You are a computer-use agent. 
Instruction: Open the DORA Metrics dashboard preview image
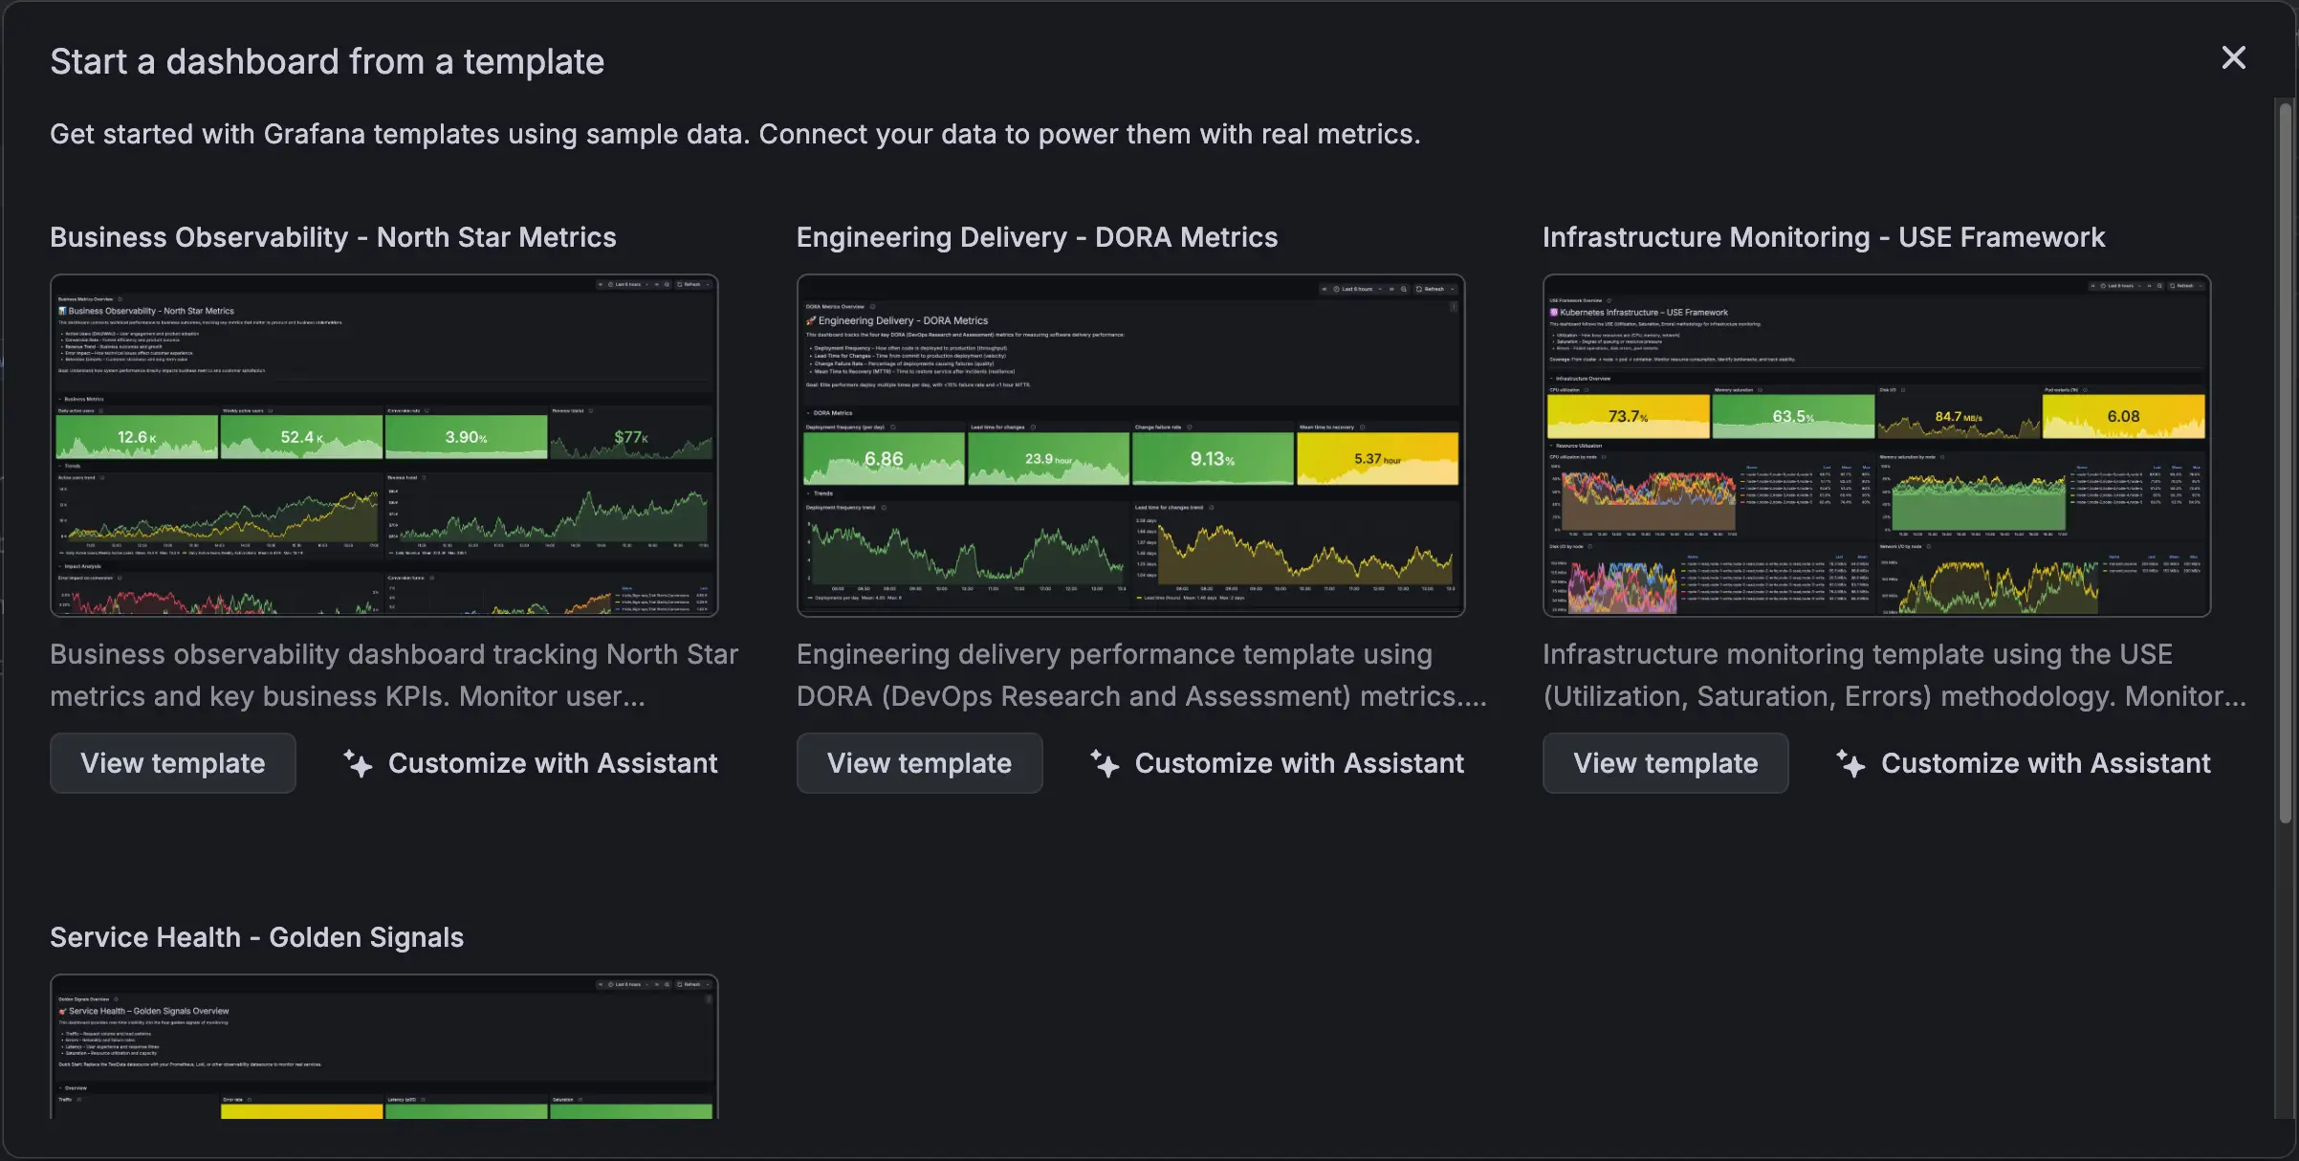(x=1130, y=446)
